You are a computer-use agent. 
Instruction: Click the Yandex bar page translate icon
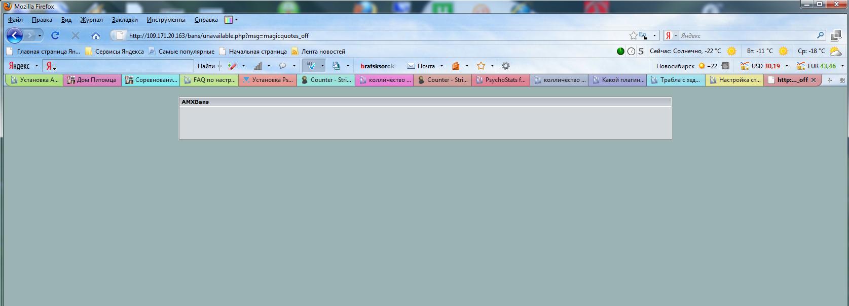(x=336, y=66)
